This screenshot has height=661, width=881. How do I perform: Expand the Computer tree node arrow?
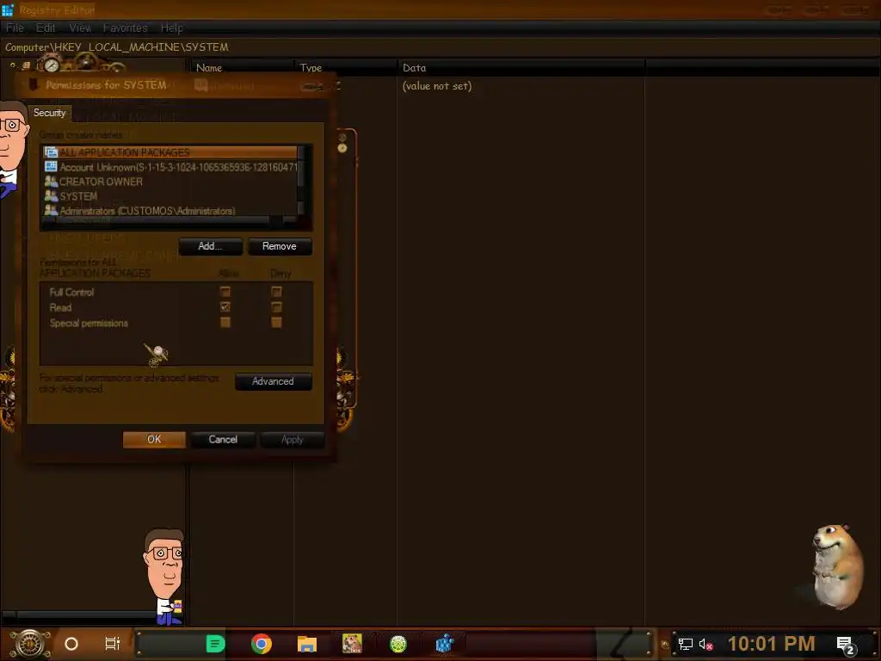(13, 65)
